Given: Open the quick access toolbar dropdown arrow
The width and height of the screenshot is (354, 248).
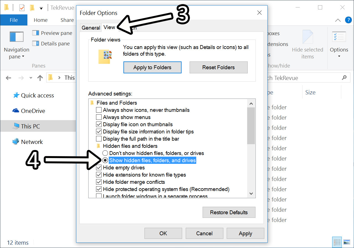Looking at the screenshot, I should pyautogui.click(x=41, y=8).
